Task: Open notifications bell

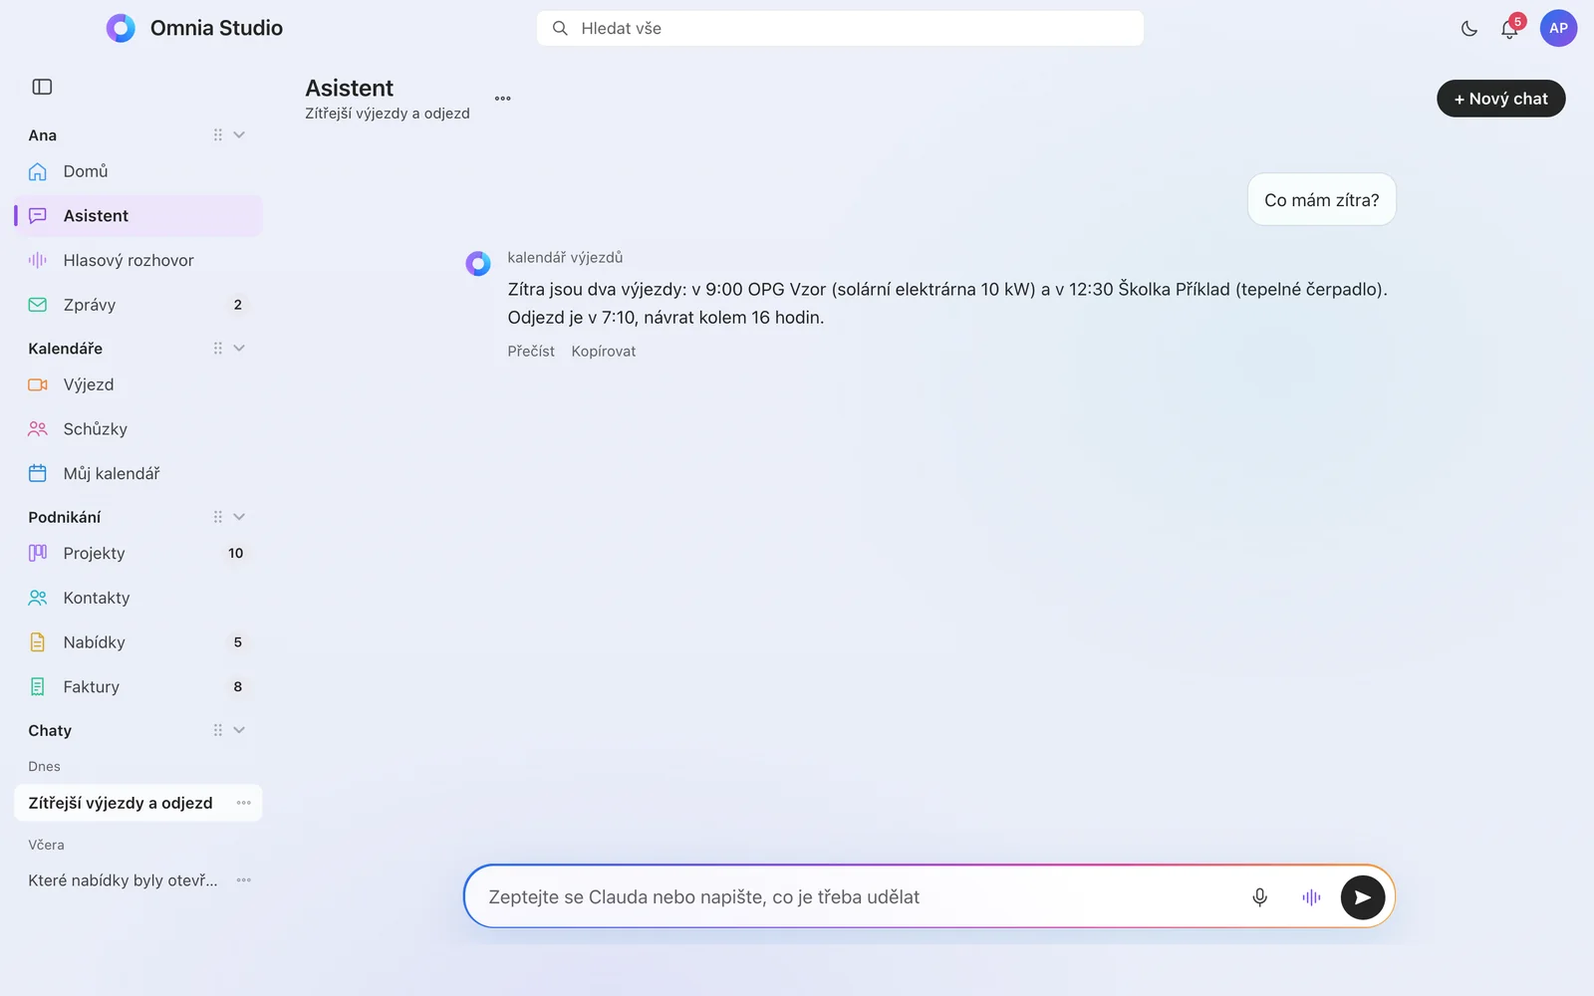Action: click(1509, 29)
